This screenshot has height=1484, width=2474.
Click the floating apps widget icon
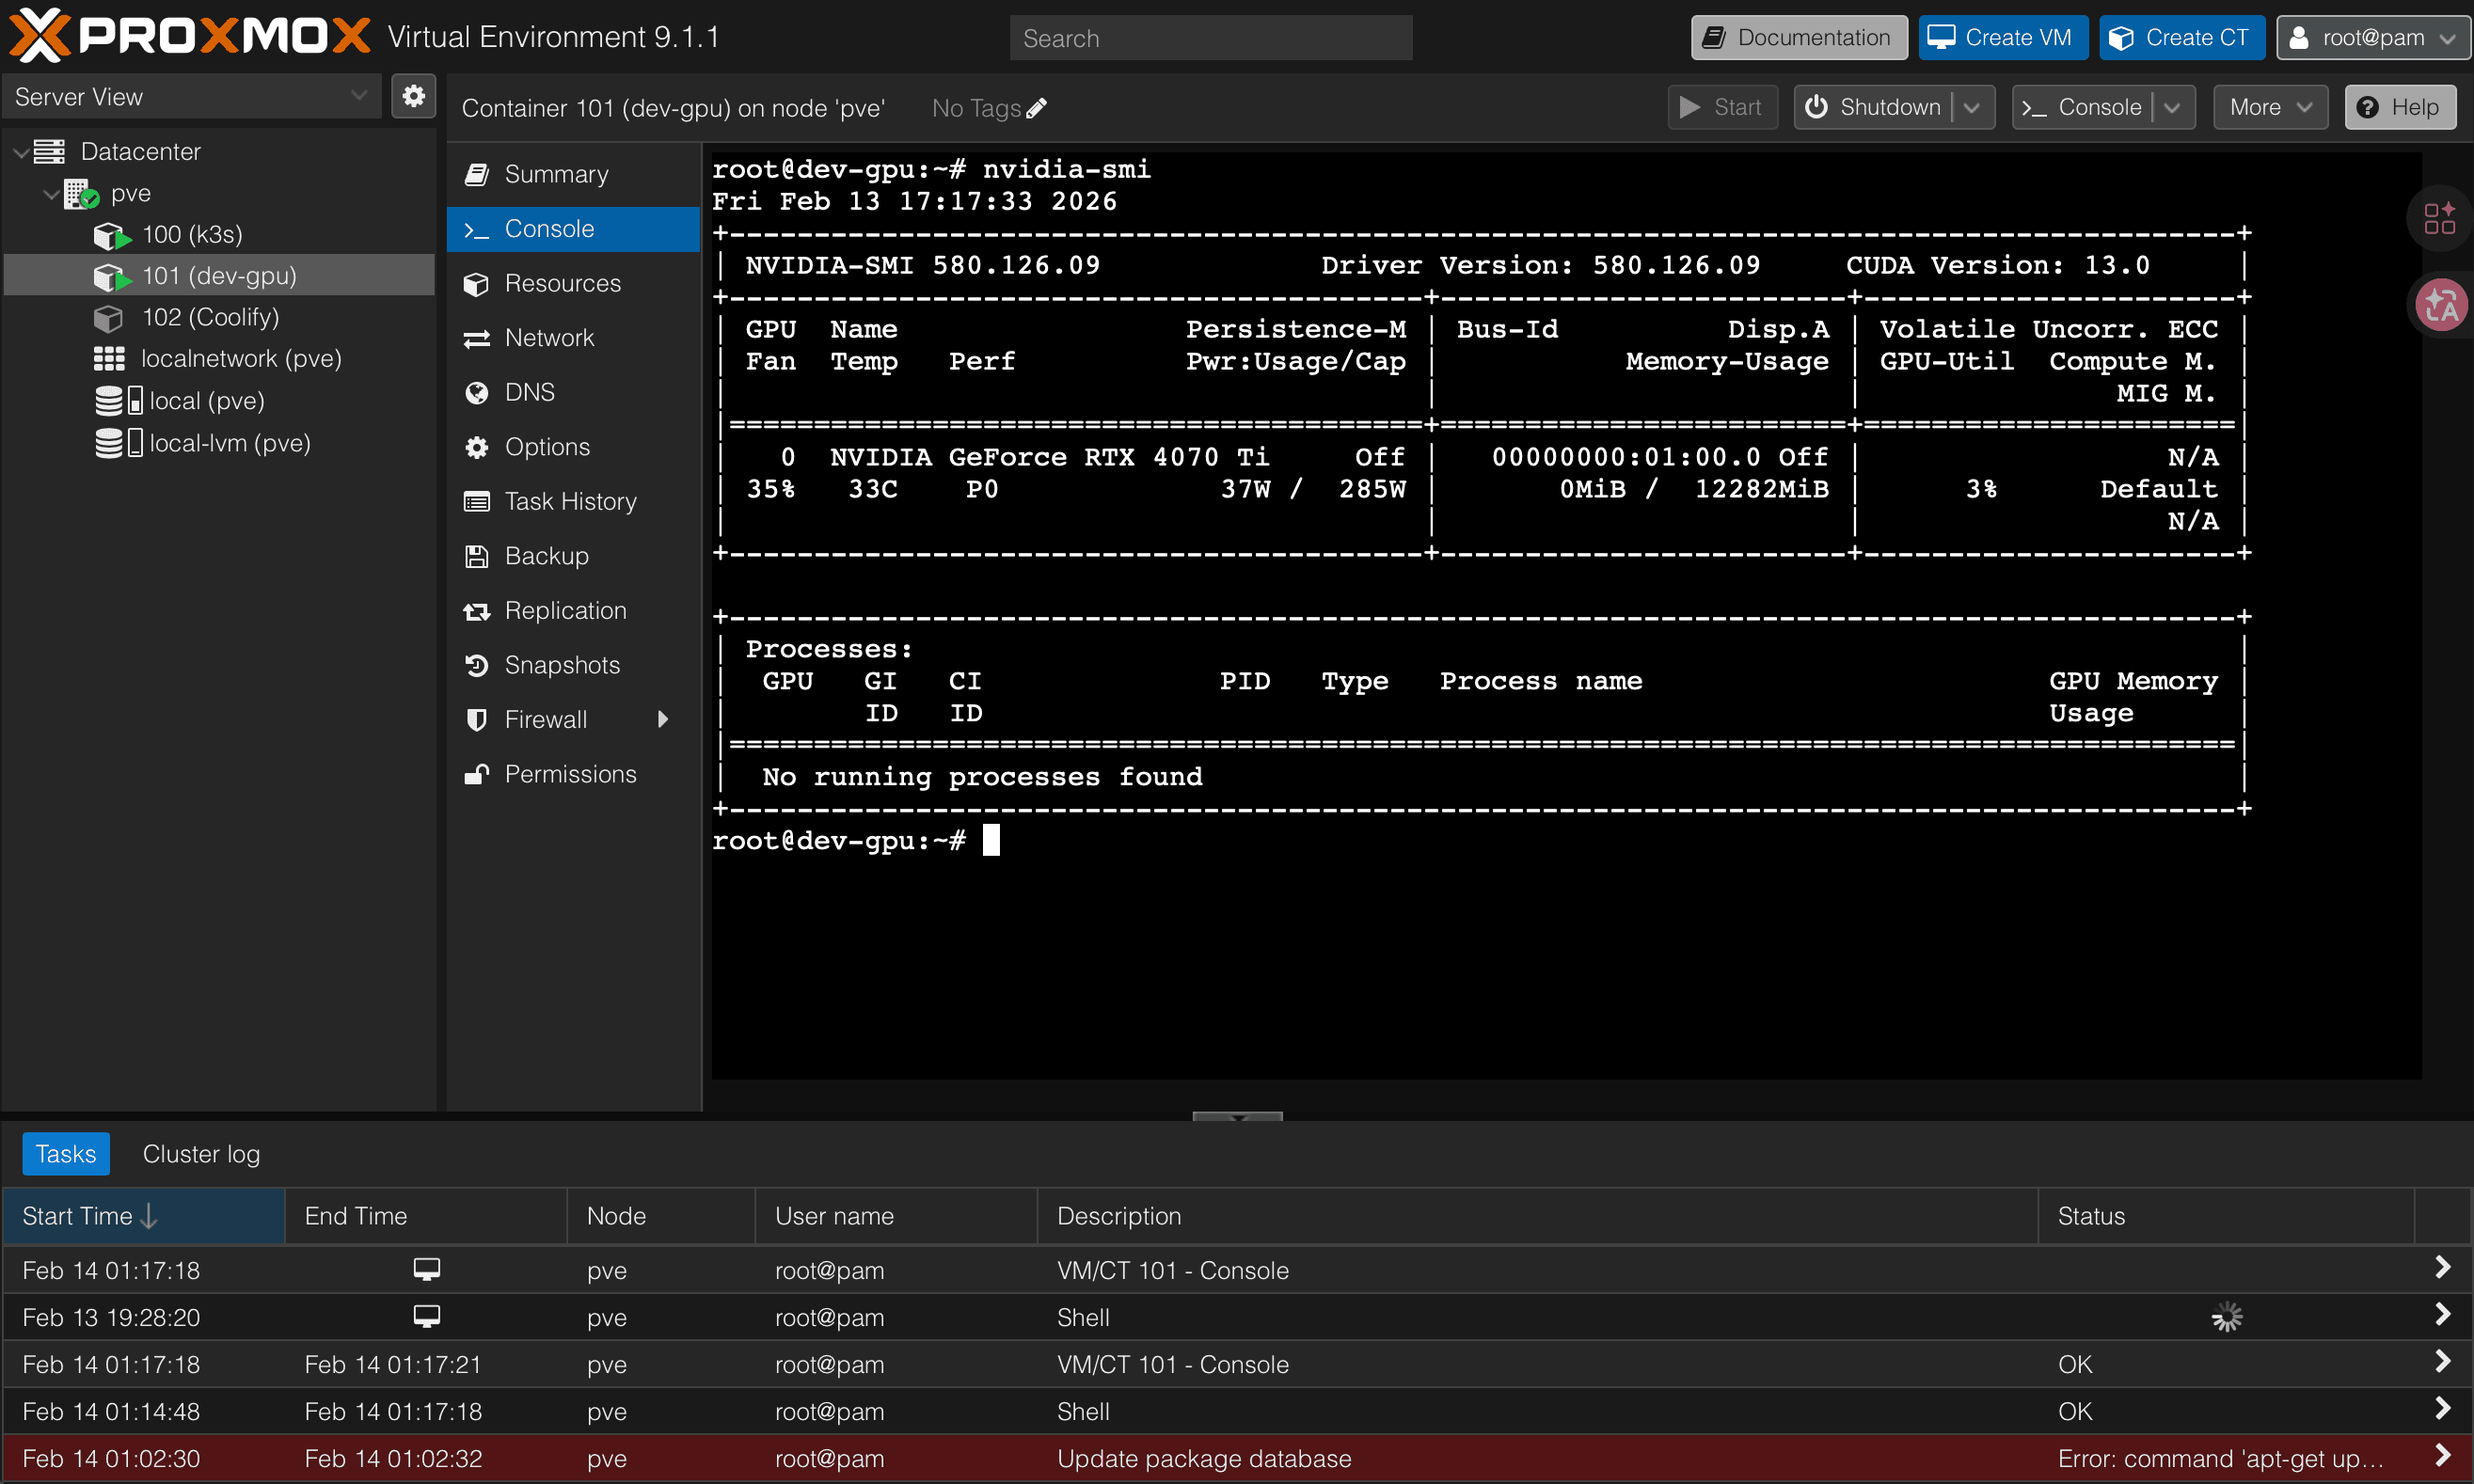[x=2440, y=217]
